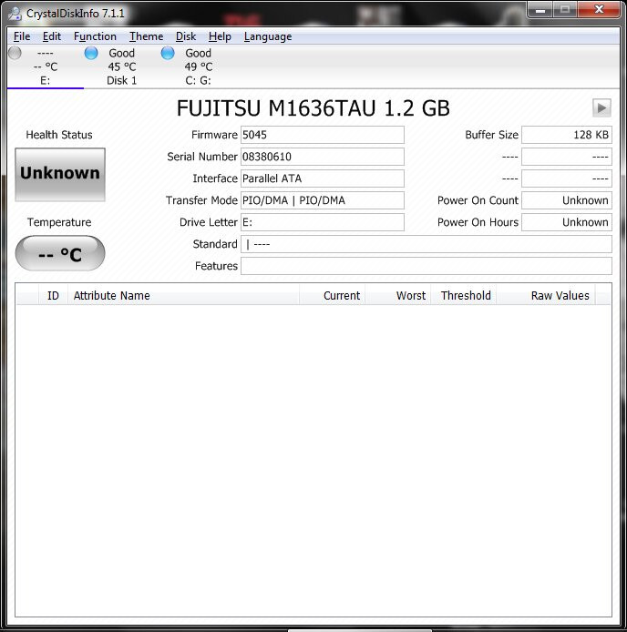Select the blue Good icon for Disk 1
The height and width of the screenshot is (632, 627).
pyautogui.click(x=91, y=53)
